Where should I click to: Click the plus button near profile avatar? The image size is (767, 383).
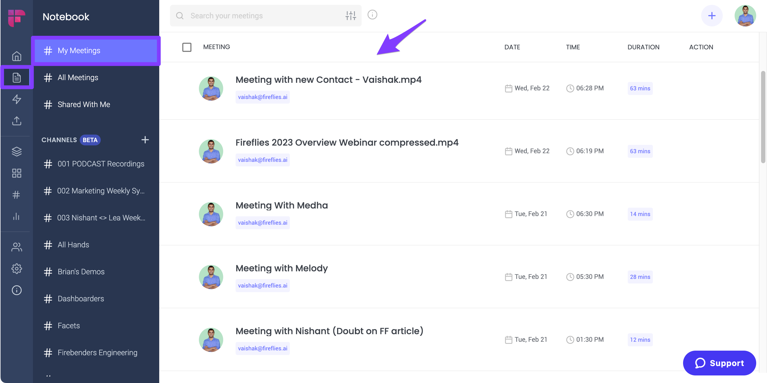coord(712,15)
